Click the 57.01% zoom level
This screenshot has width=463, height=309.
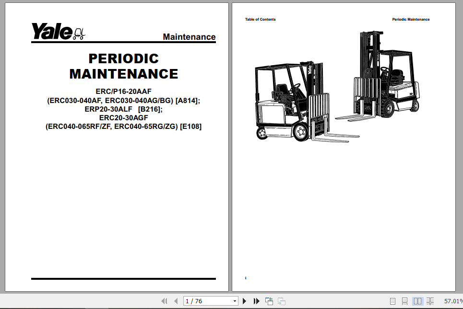[453, 301]
